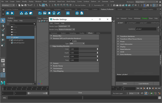Click the open scene folder icon
This screenshot has height=103, width=162.
tap(22, 5)
